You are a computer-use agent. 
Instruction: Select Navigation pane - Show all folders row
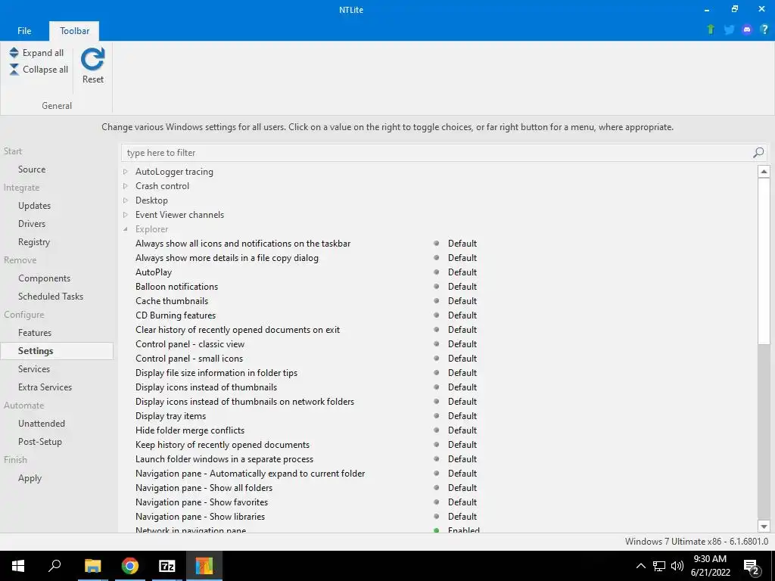click(x=204, y=488)
